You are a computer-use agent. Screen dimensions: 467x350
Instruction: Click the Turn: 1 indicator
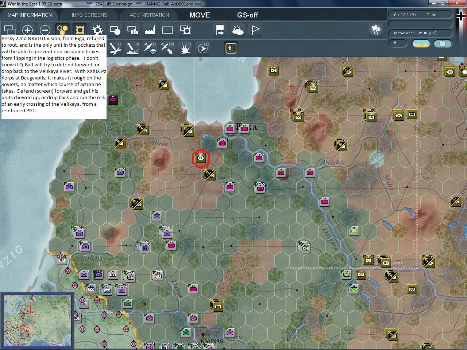(x=433, y=15)
